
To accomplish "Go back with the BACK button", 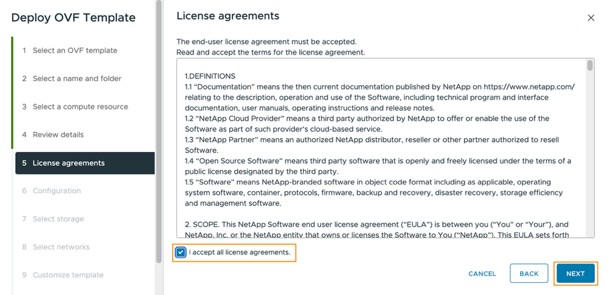I will click(x=529, y=274).
